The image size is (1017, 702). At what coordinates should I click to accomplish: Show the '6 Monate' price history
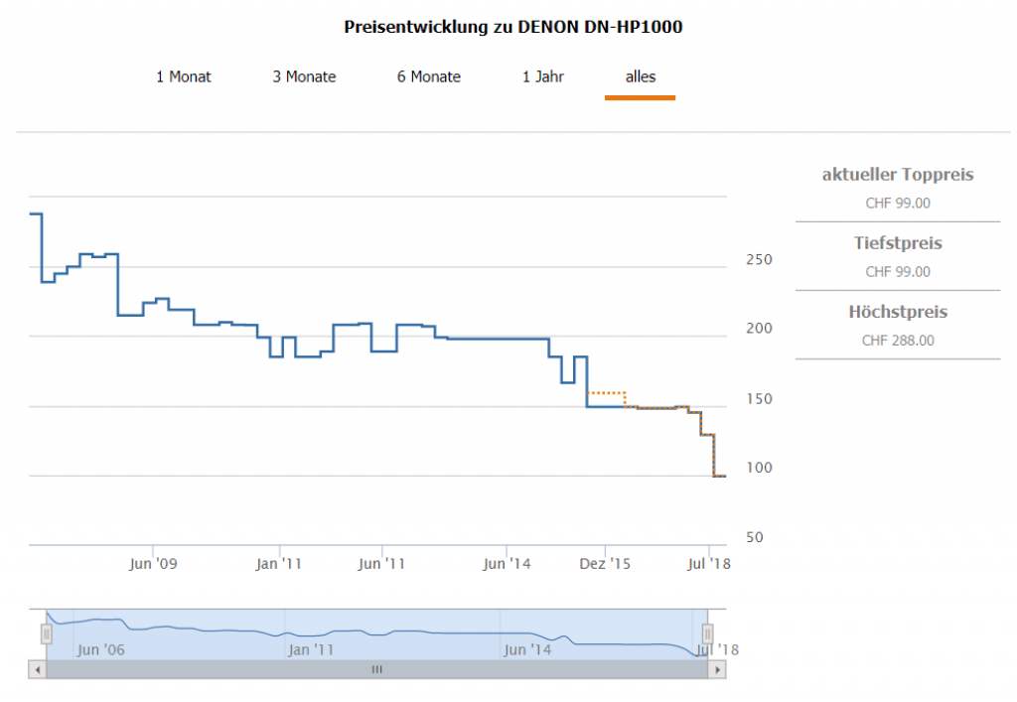click(x=429, y=77)
